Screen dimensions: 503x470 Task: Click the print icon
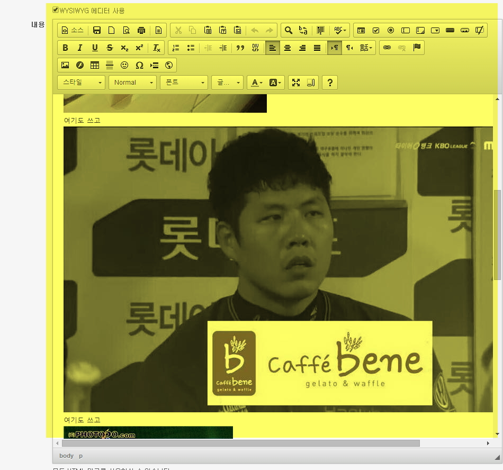(x=141, y=30)
